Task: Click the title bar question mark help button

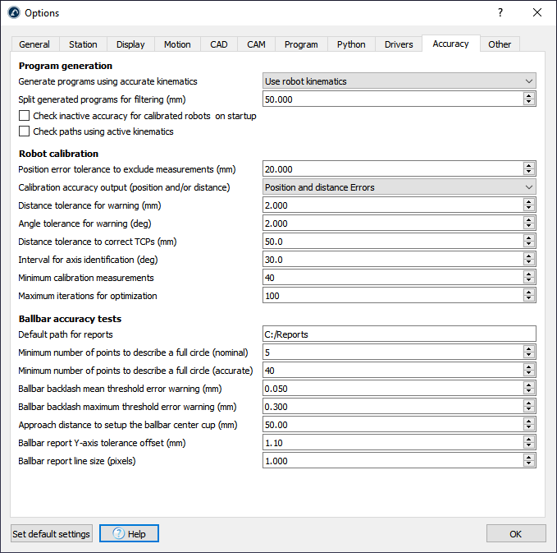Action: pos(500,12)
